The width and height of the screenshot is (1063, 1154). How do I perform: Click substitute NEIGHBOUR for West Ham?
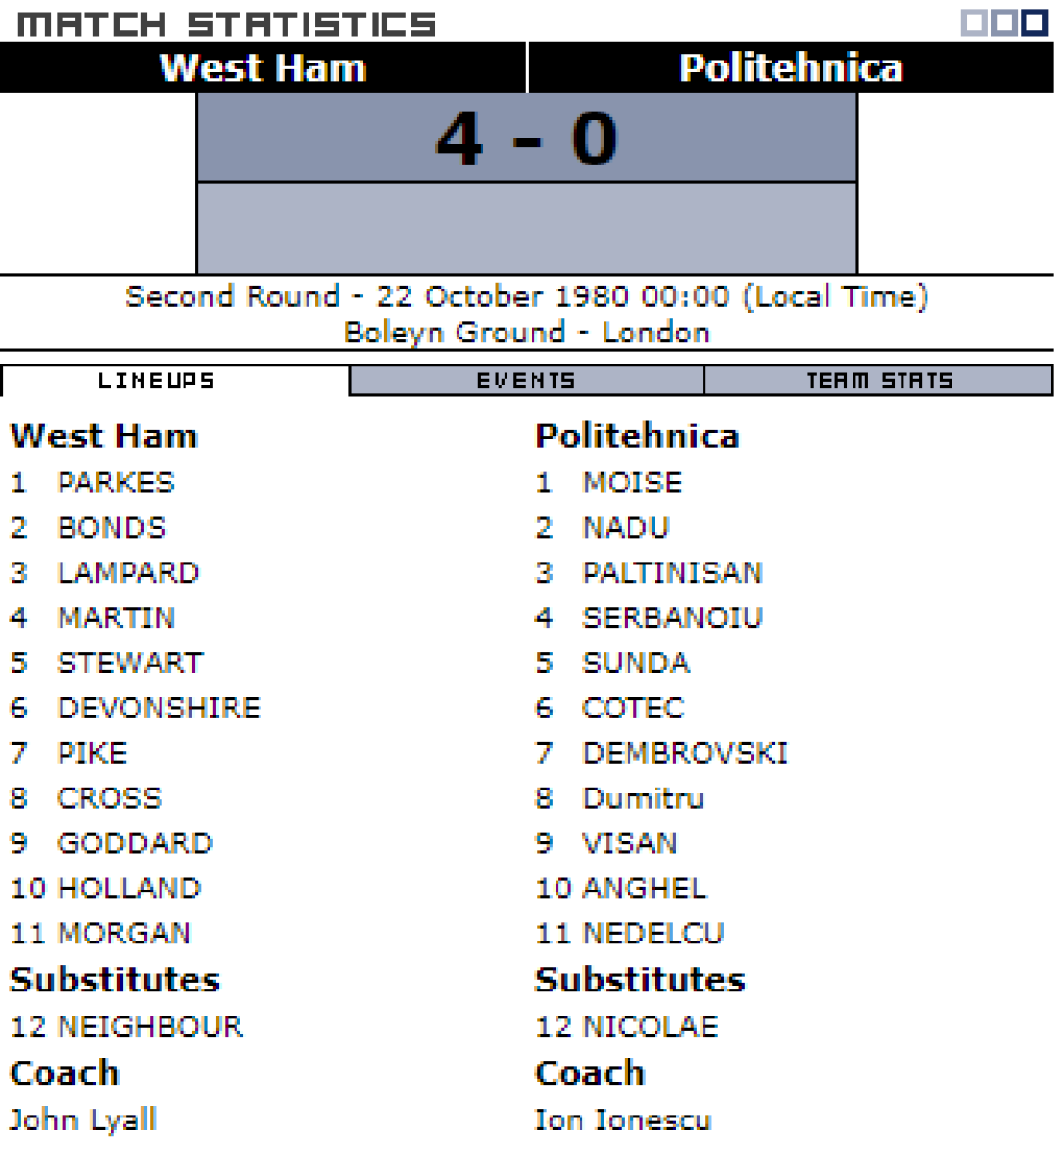click(150, 1026)
